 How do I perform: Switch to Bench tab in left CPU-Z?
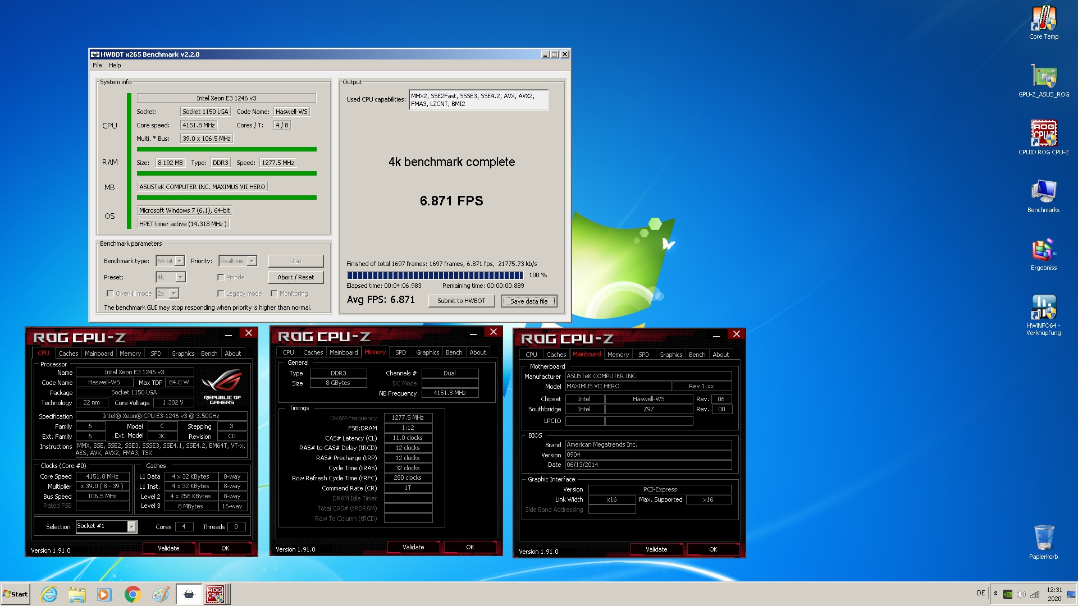pyautogui.click(x=209, y=353)
